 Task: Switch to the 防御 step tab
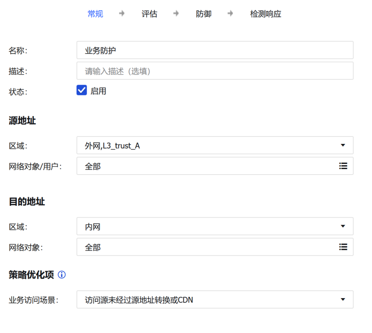(x=204, y=14)
